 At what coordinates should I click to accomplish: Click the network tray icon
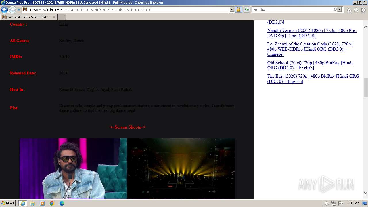pos(334,203)
